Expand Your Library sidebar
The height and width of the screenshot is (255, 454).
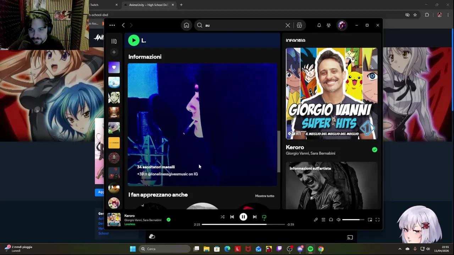(114, 41)
